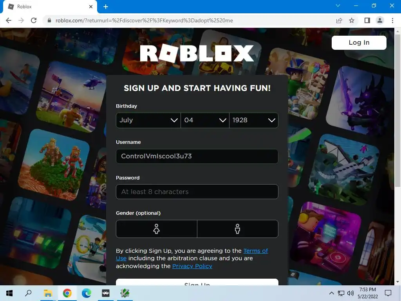Open the birthday day dropdown 04

click(x=205, y=120)
